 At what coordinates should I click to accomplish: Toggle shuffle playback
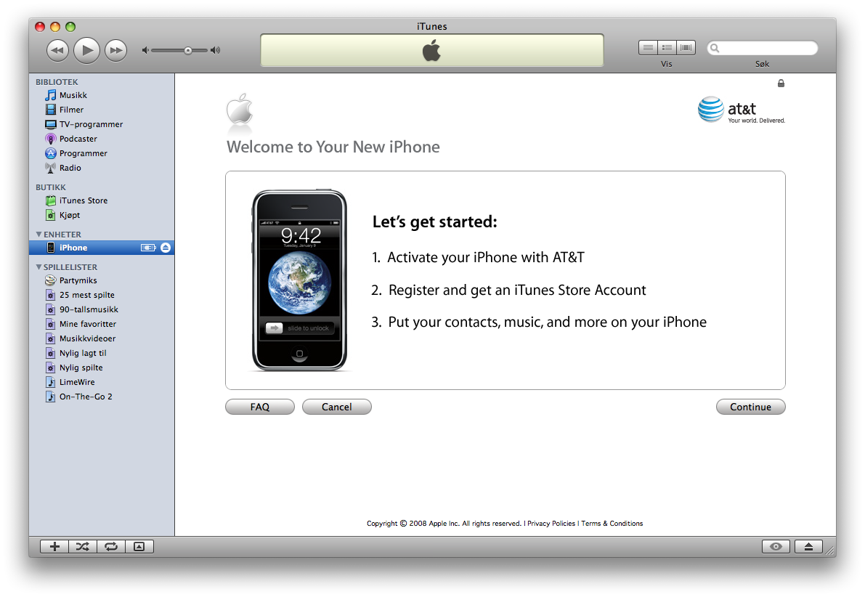pyautogui.click(x=83, y=546)
